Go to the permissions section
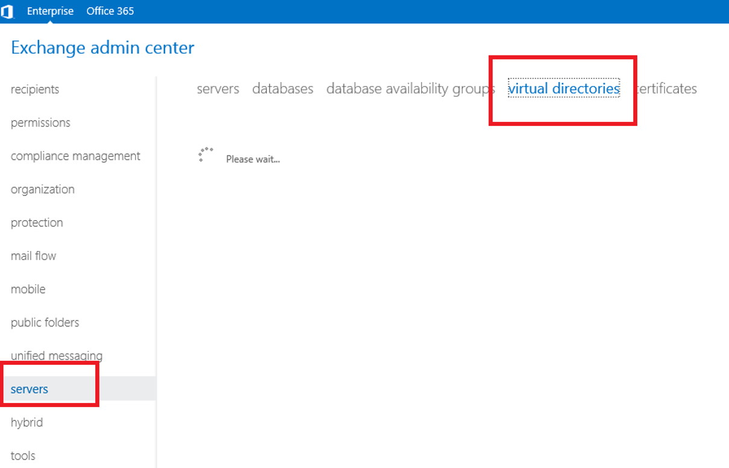 click(x=40, y=122)
